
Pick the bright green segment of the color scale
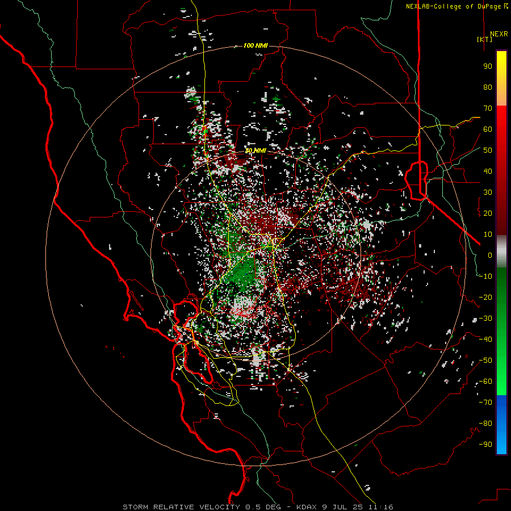tap(501, 332)
